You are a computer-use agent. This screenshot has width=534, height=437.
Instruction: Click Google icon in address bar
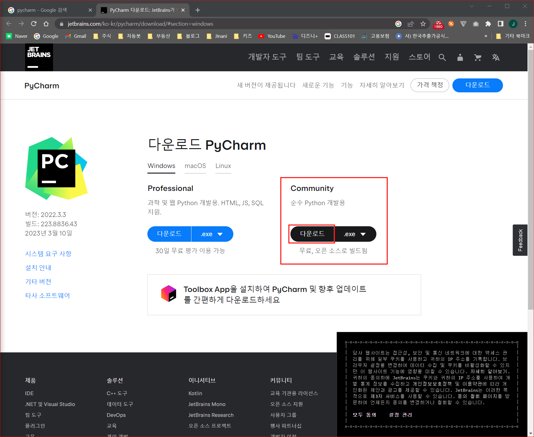[398, 24]
